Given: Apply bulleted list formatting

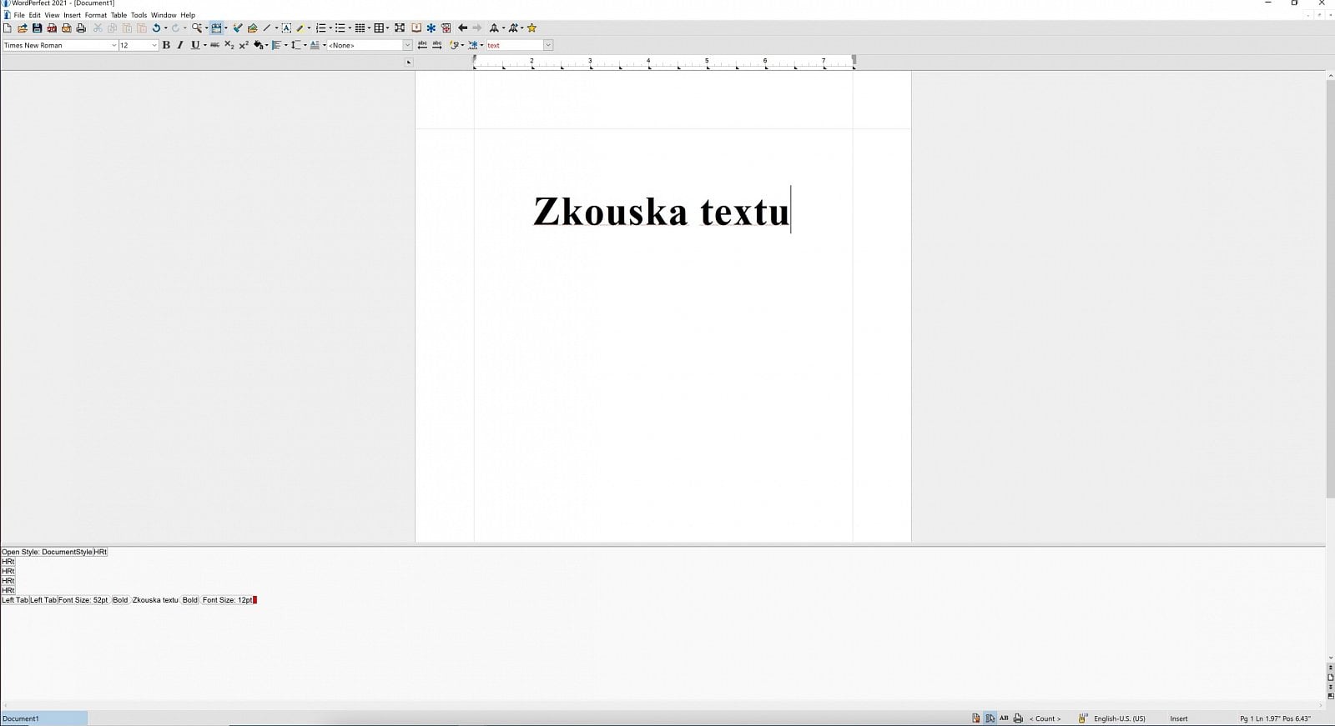Looking at the screenshot, I should pos(340,28).
